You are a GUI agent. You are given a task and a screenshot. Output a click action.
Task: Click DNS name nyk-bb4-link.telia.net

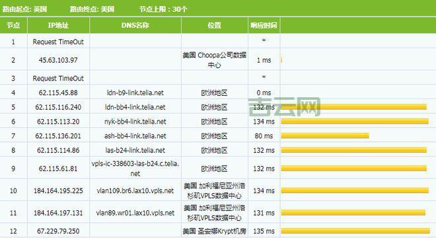(135, 122)
